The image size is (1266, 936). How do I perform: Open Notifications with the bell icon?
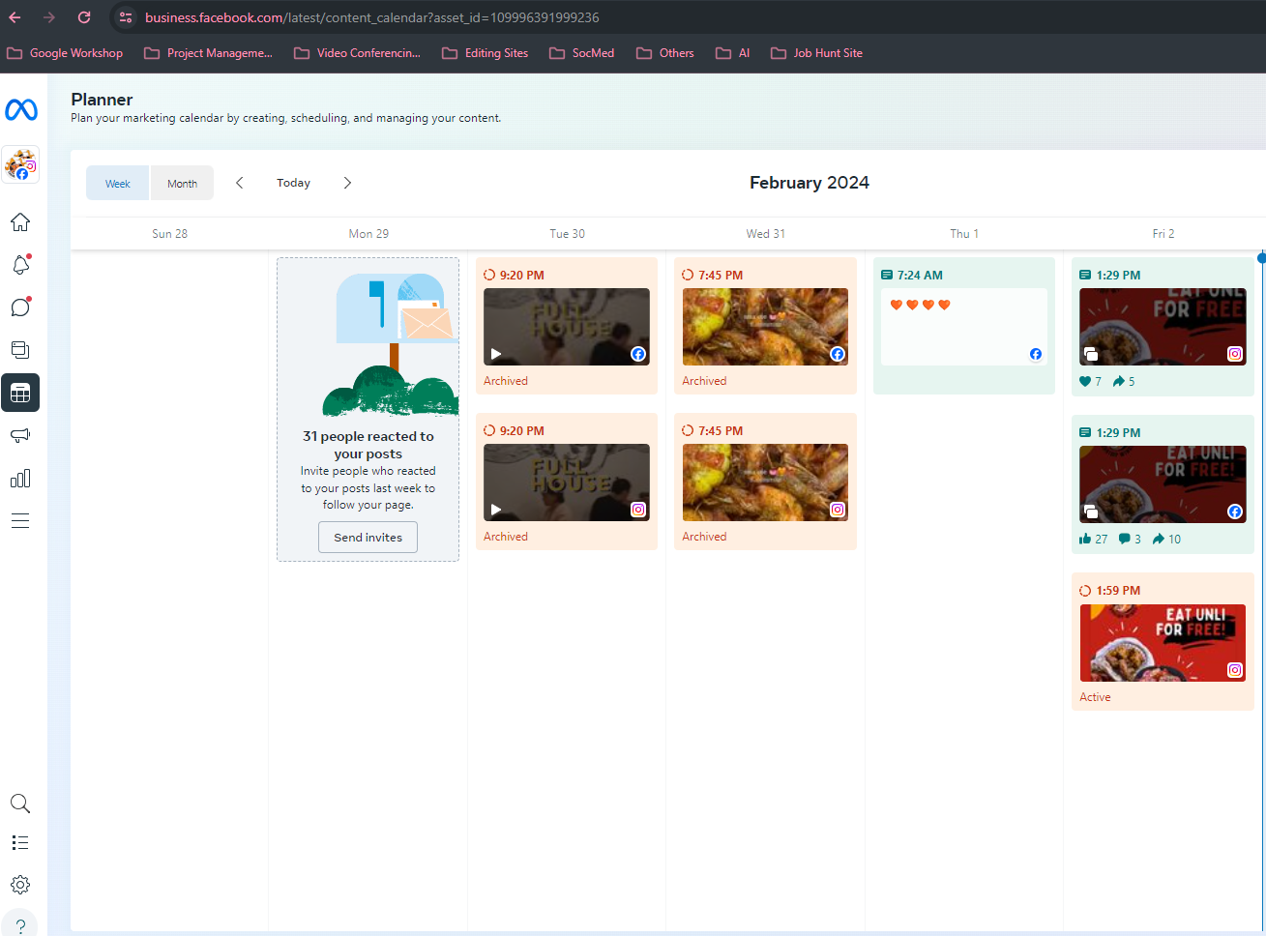click(x=20, y=265)
